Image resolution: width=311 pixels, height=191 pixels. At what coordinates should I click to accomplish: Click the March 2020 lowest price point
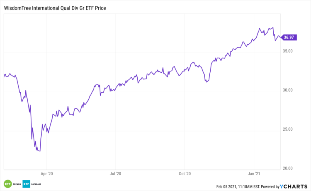pyautogui.click(x=40, y=151)
